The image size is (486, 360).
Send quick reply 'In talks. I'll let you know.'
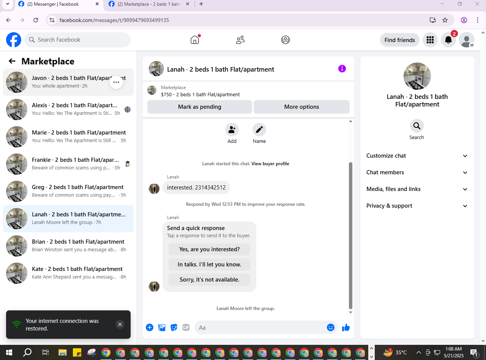point(210,265)
